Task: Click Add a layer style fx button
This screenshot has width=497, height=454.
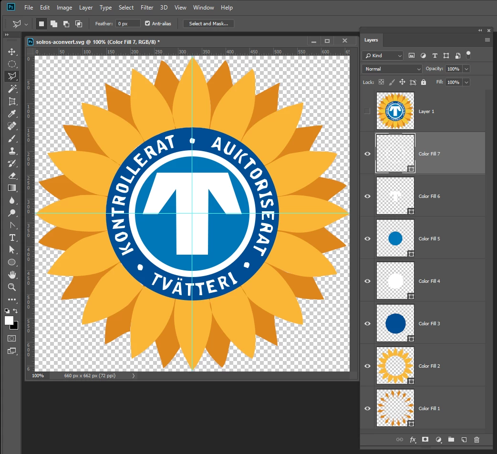Action: [413, 440]
